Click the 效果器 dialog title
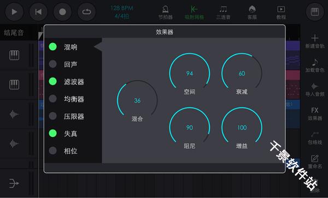Viewport: 328px width, 198px height. pyautogui.click(x=165, y=32)
